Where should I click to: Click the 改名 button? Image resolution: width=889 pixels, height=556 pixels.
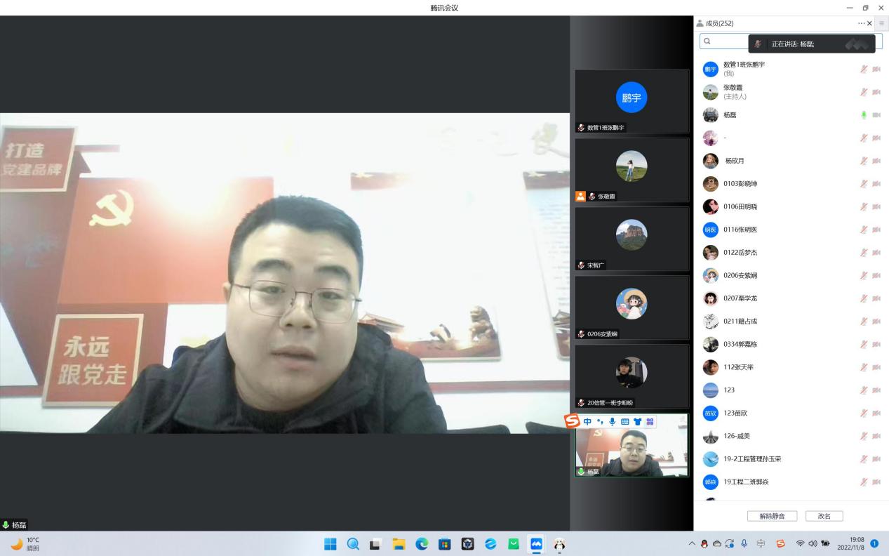click(x=824, y=516)
